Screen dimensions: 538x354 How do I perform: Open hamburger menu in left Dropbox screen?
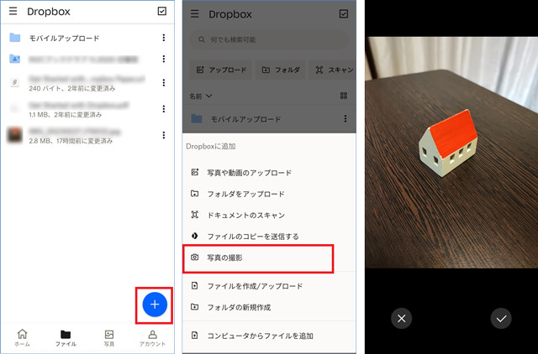tap(13, 12)
